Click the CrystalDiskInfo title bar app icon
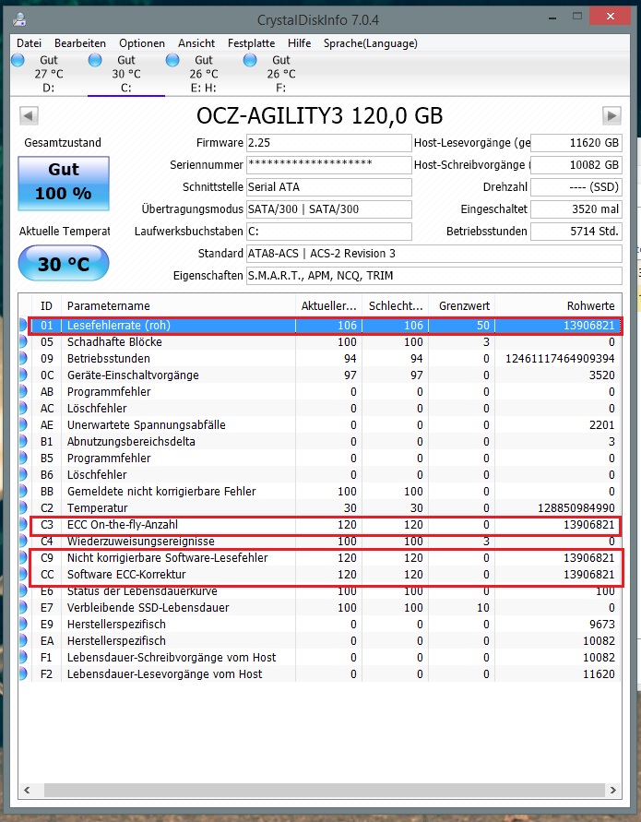The height and width of the screenshot is (822, 641). click(x=20, y=19)
